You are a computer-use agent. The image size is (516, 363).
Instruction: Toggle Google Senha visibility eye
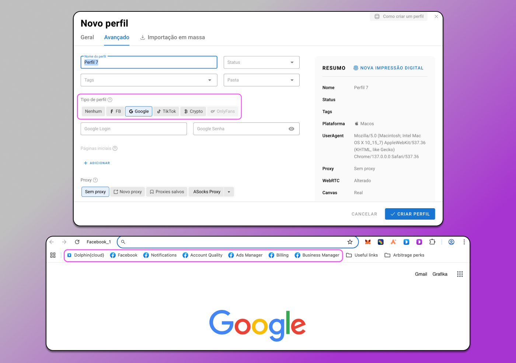point(291,129)
